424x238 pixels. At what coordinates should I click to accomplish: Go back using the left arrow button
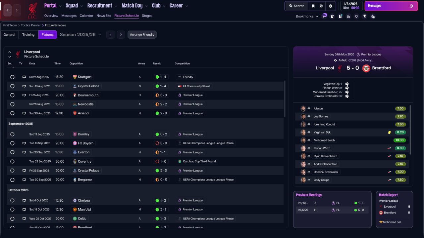coord(8,10)
